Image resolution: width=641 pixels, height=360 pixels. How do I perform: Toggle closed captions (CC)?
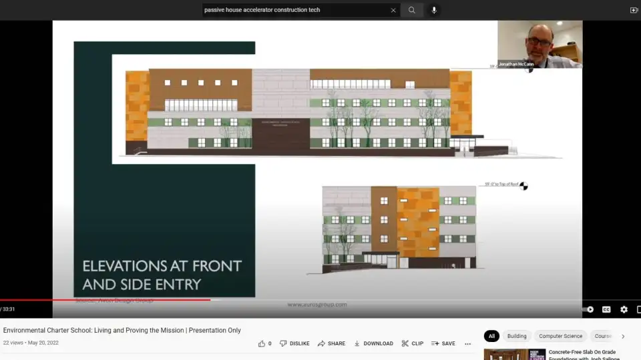[x=606, y=309]
